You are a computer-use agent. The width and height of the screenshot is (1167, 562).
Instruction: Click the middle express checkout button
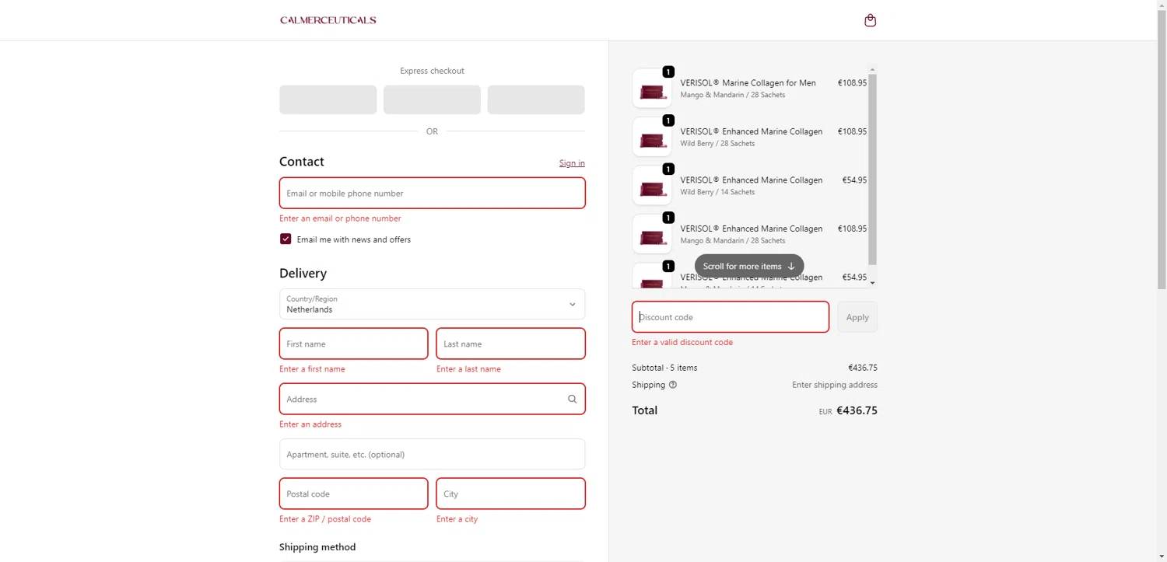[x=432, y=100]
